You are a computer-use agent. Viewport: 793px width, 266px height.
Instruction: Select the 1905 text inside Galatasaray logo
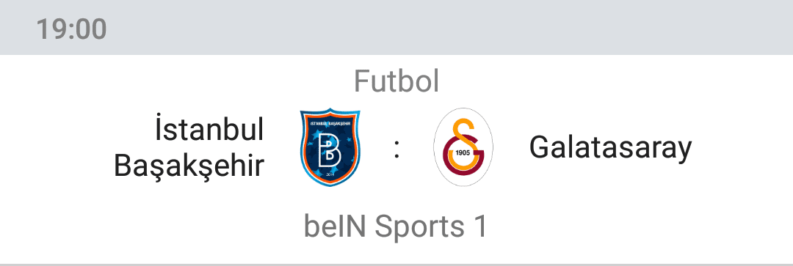click(463, 152)
